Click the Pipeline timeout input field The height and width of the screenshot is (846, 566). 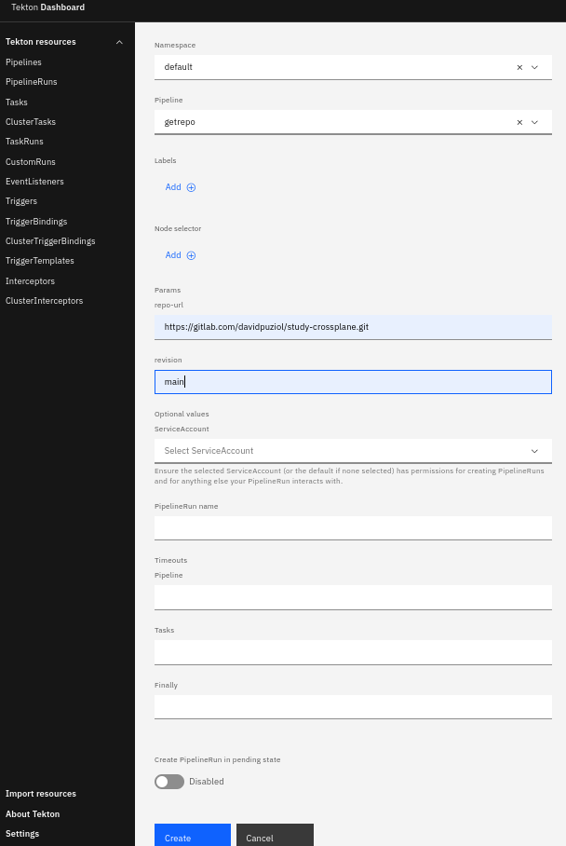353,597
